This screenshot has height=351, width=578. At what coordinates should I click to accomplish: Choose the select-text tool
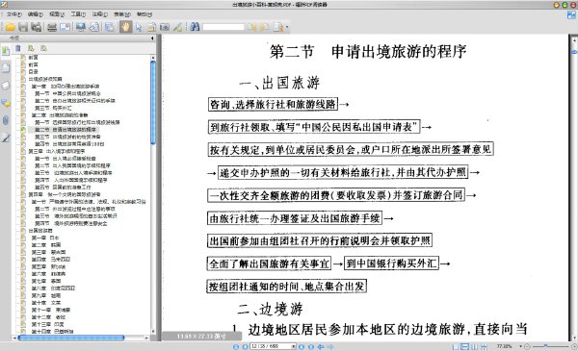pyautogui.click(x=151, y=27)
